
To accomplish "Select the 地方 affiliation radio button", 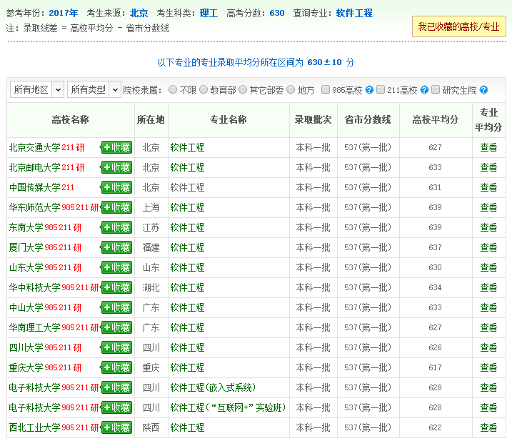I will (x=291, y=89).
